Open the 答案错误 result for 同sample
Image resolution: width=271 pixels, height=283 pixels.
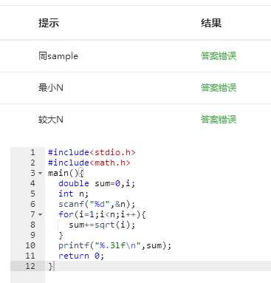(x=219, y=56)
